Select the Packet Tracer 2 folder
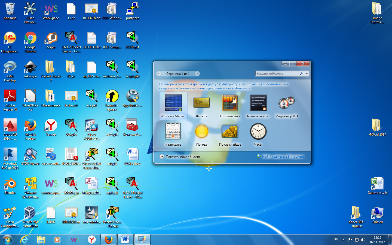 [x=51, y=71]
